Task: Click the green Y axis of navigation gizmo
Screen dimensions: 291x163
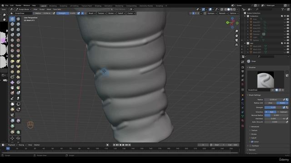Action: [227, 23]
